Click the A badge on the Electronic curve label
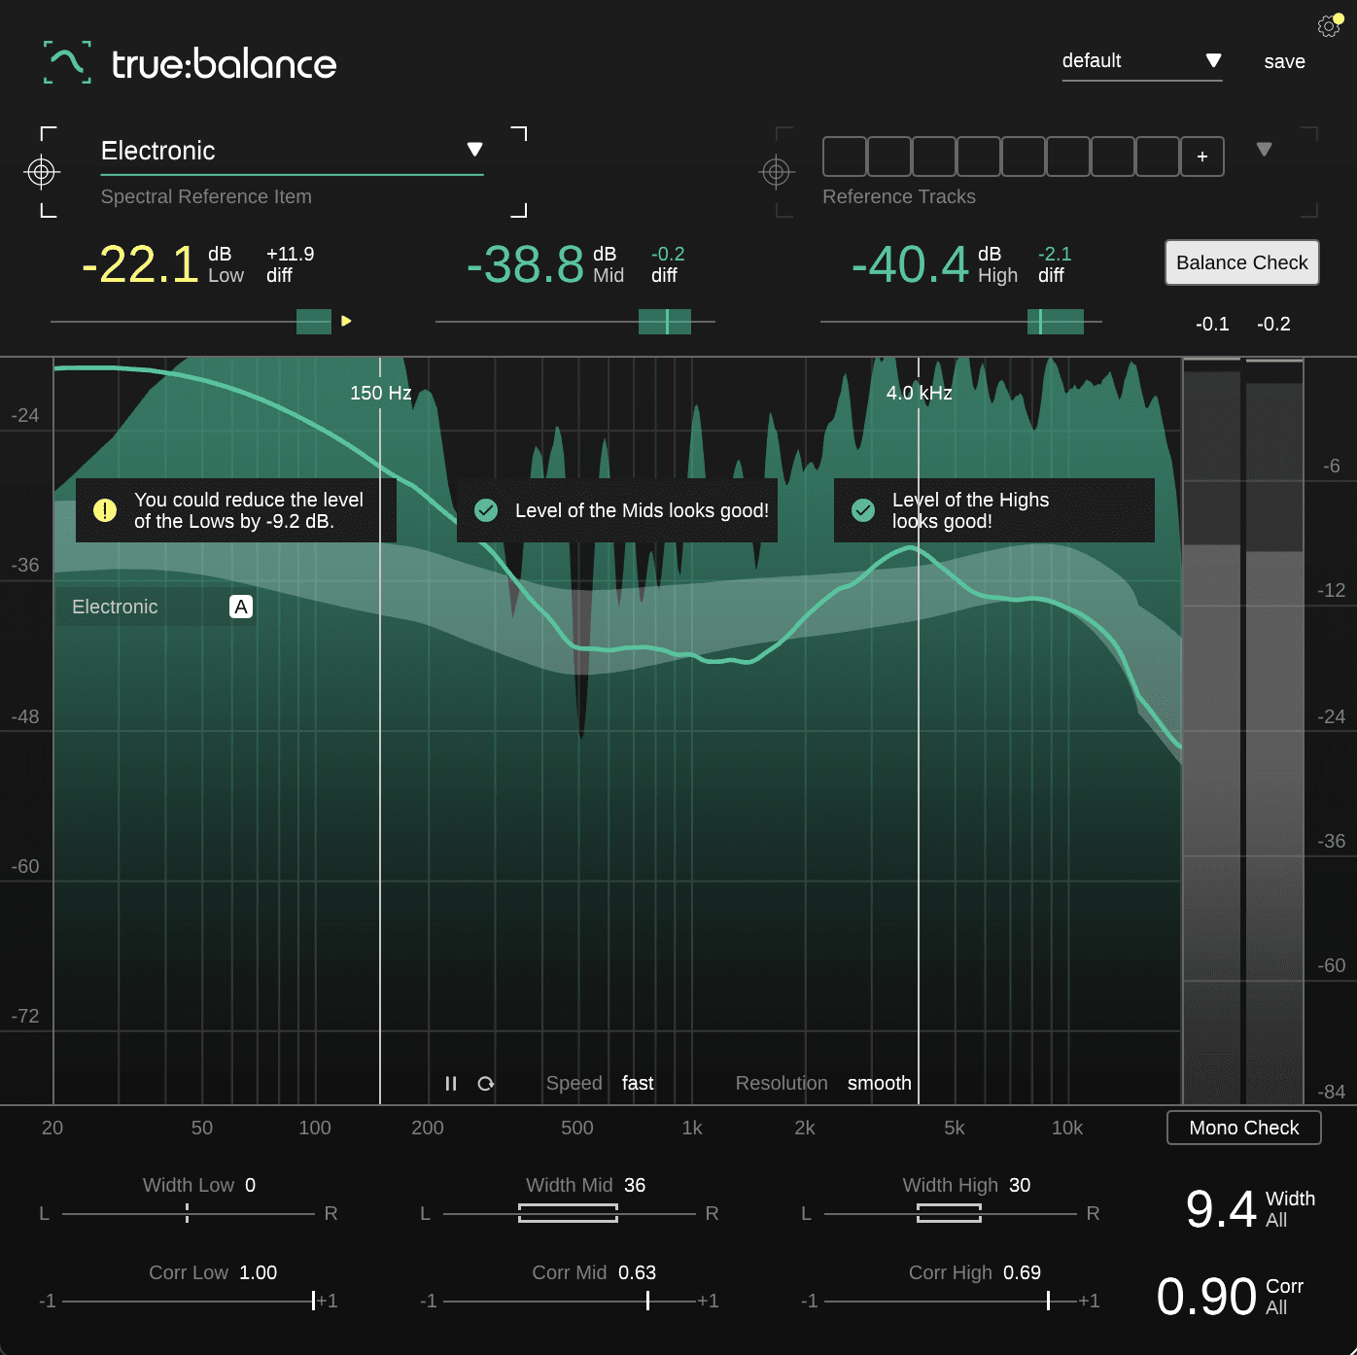Screen dimensions: 1357x1355 pyautogui.click(x=240, y=607)
